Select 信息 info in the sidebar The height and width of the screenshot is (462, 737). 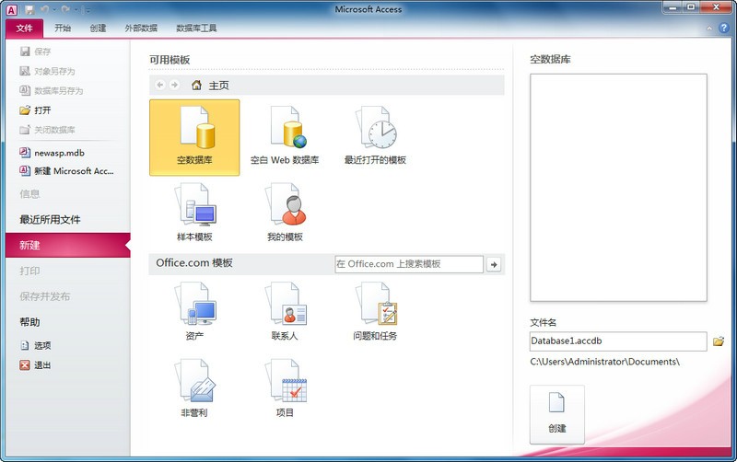point(29,193)
